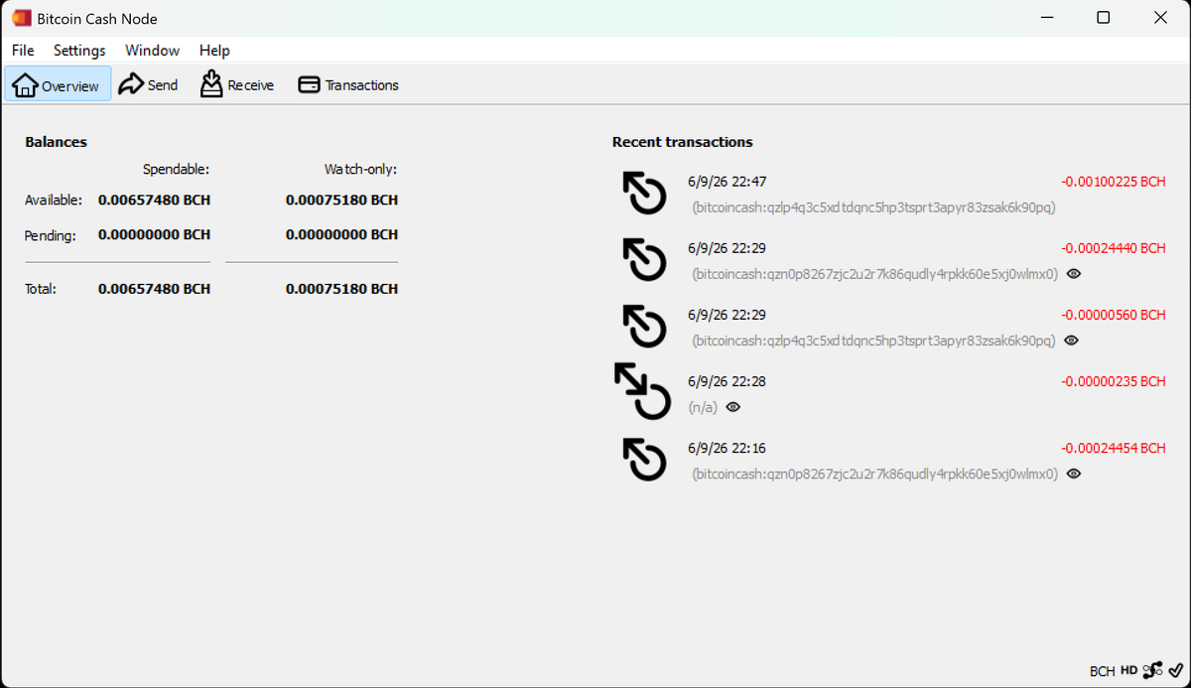
Task: Click the Available: row label
Action: coord(54,201)
